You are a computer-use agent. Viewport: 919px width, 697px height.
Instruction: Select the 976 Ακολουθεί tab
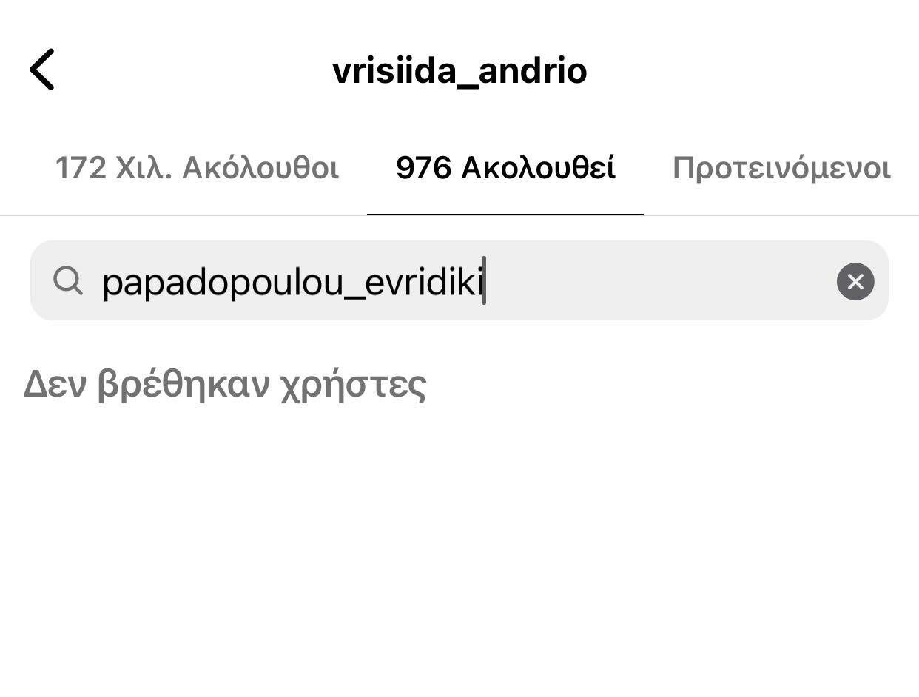505,168
